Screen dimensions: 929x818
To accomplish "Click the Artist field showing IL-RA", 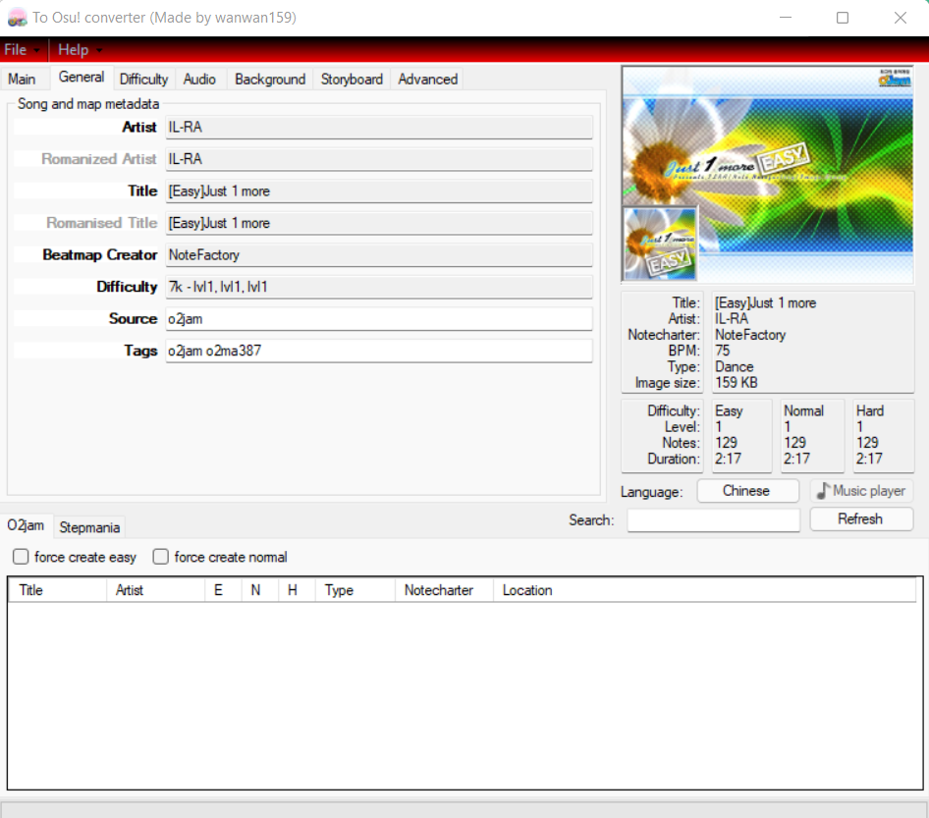I will [379, 128].
